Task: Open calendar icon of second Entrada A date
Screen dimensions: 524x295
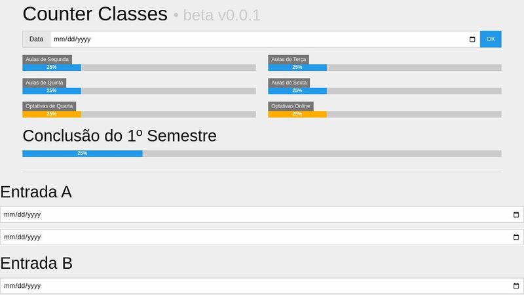Action: pyautogui.click(x=515, y=237)
